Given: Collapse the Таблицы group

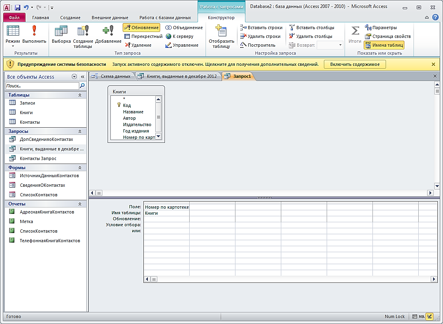Looking at the screenshot, I should tap(80, 95).
